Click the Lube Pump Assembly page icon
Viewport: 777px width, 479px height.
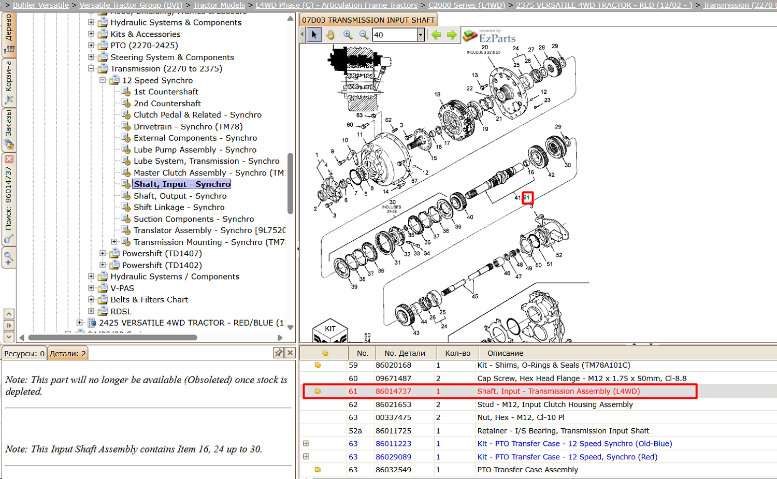[126, 150]
